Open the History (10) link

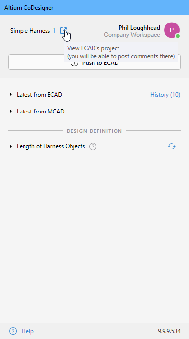tap(165, 95)
